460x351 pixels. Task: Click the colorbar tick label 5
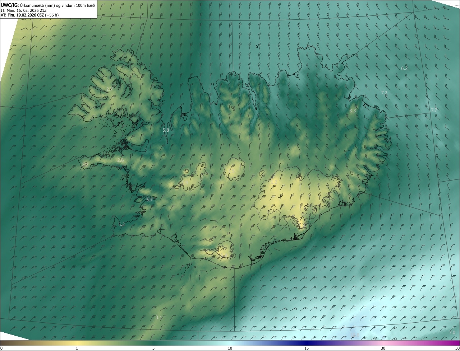(153, 348)
